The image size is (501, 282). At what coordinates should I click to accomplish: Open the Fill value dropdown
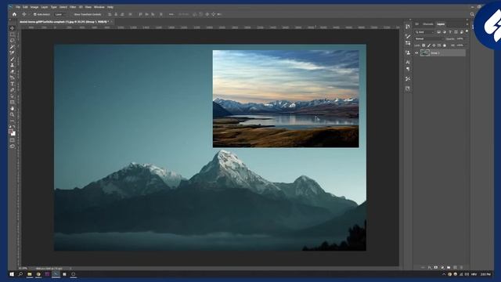[x=460, y=45]
